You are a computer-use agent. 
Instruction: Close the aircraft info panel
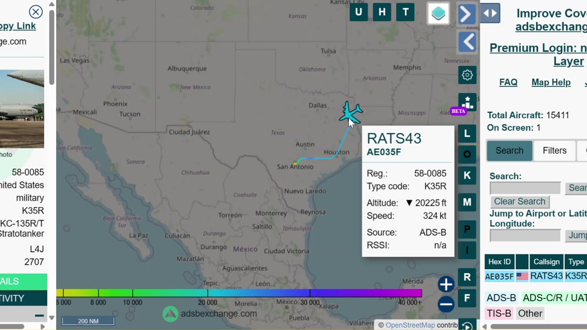click(x=35, y=12)
